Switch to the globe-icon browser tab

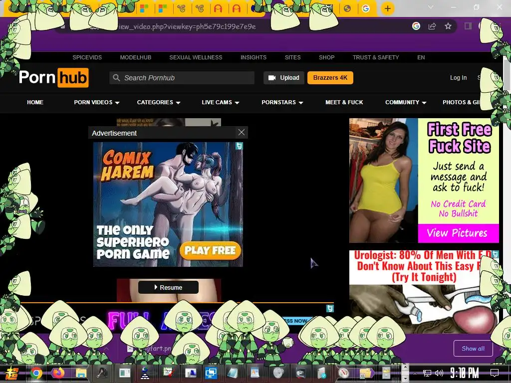(x=347, y=8)
